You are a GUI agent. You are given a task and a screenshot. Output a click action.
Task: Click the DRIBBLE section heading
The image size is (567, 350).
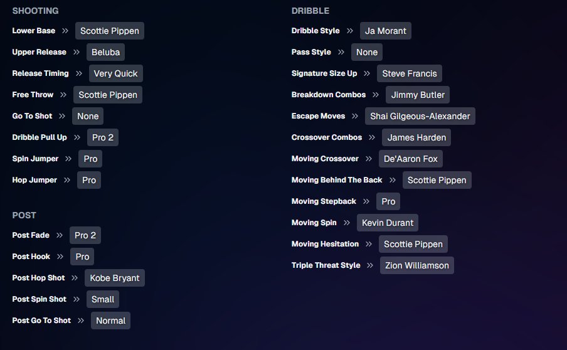tap(310, 11)
